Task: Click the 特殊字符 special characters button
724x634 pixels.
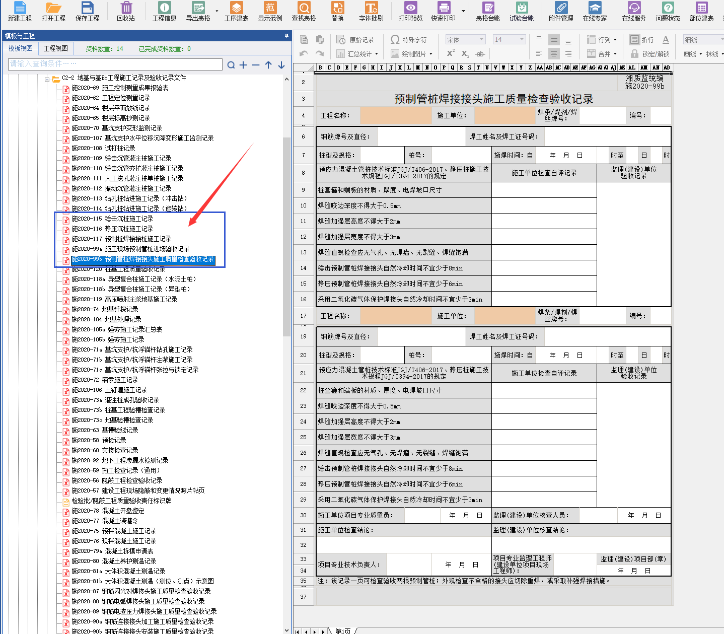Action: coord(409,39)
